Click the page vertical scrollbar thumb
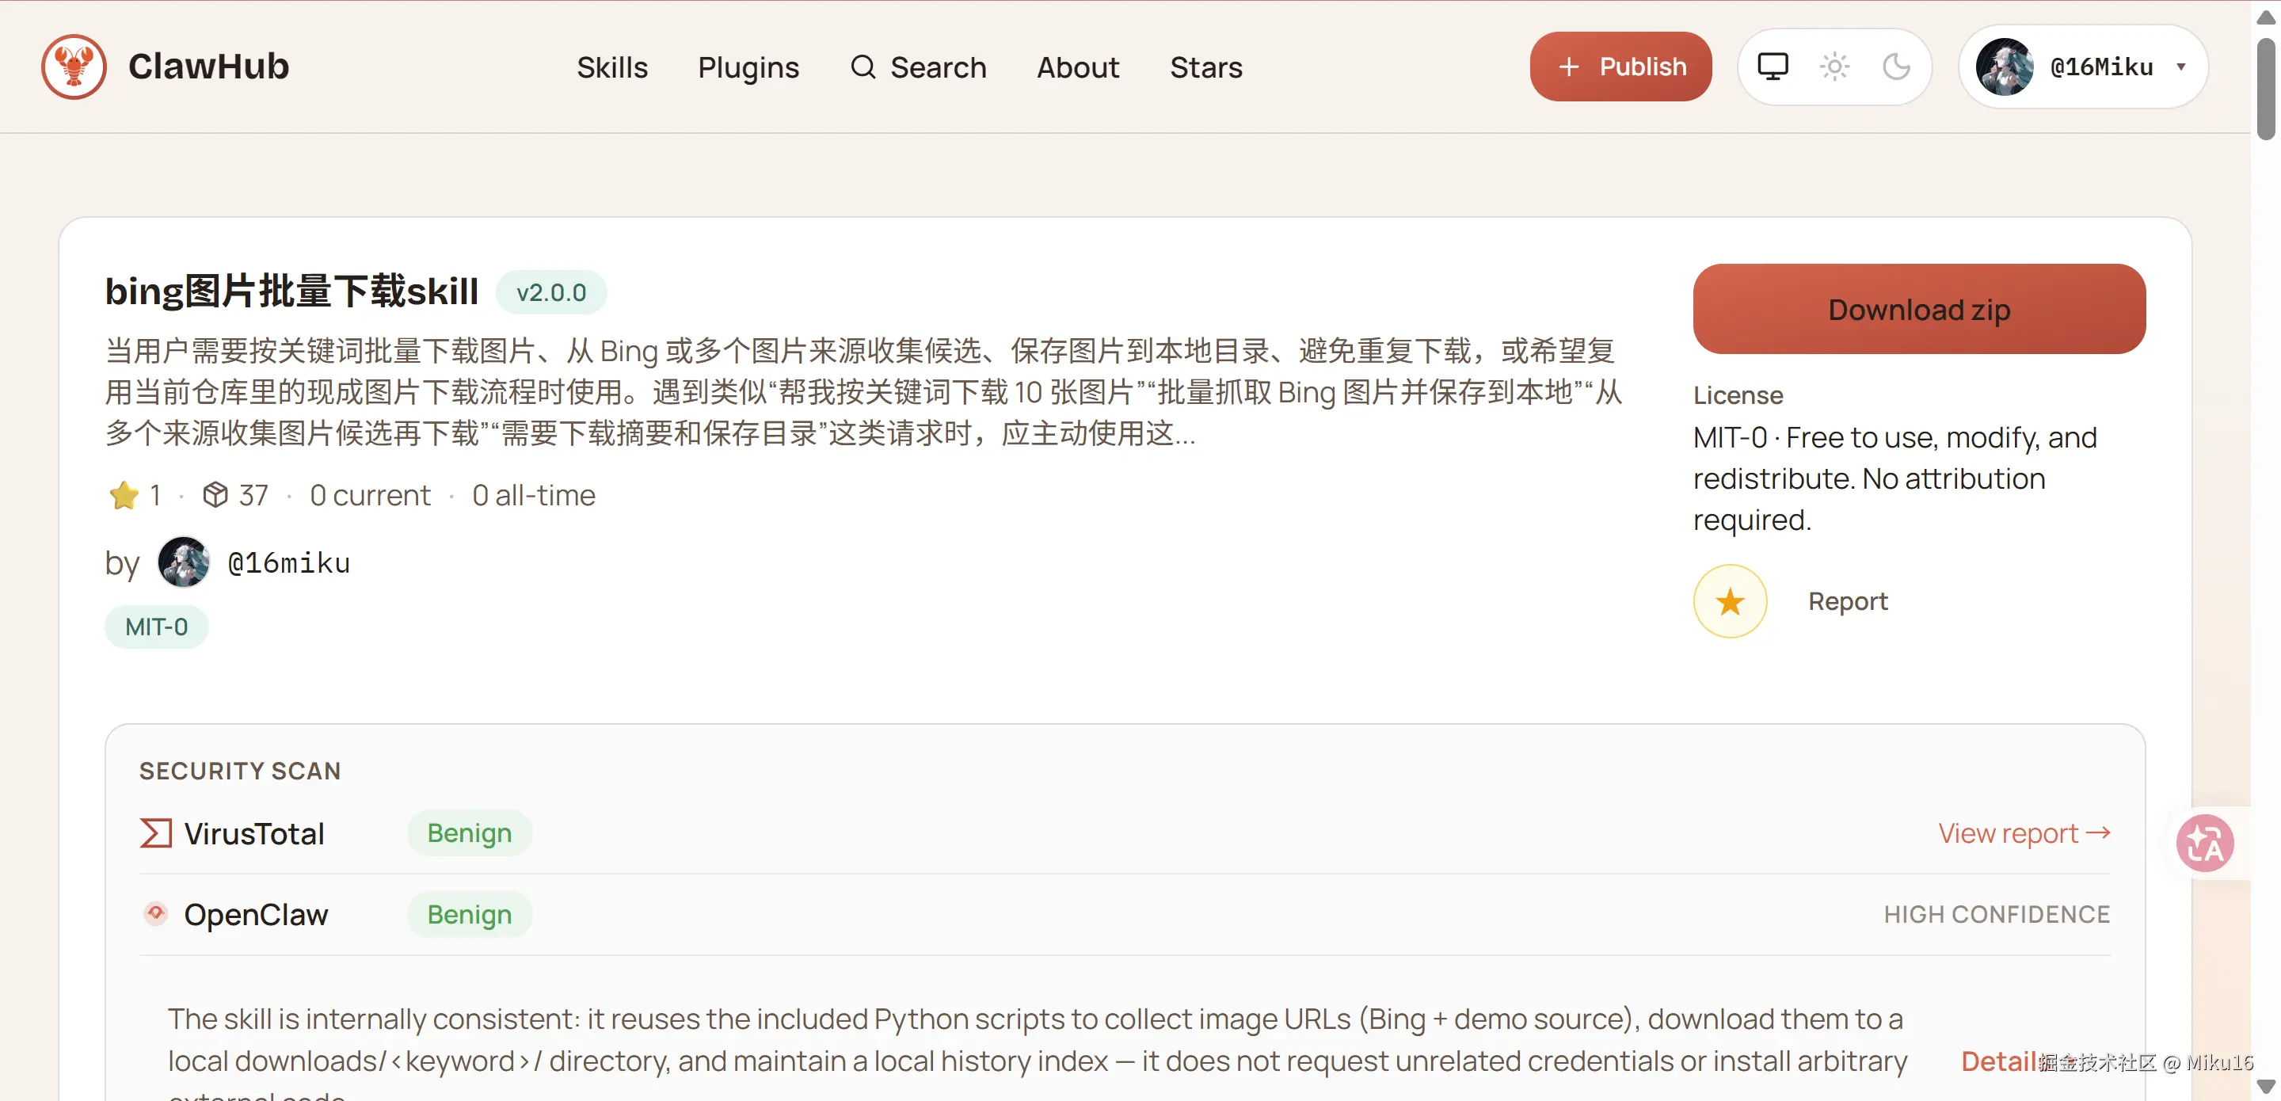 (2265, 89)
